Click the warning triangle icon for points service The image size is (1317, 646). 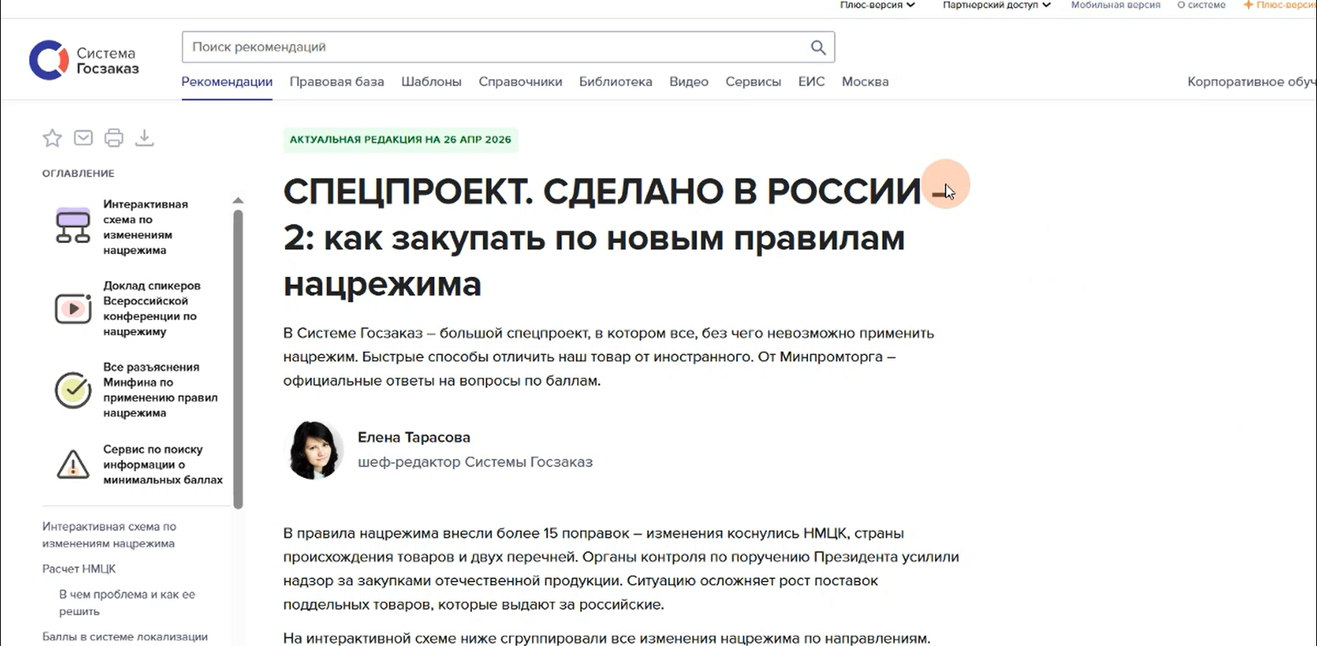point(73,464)
